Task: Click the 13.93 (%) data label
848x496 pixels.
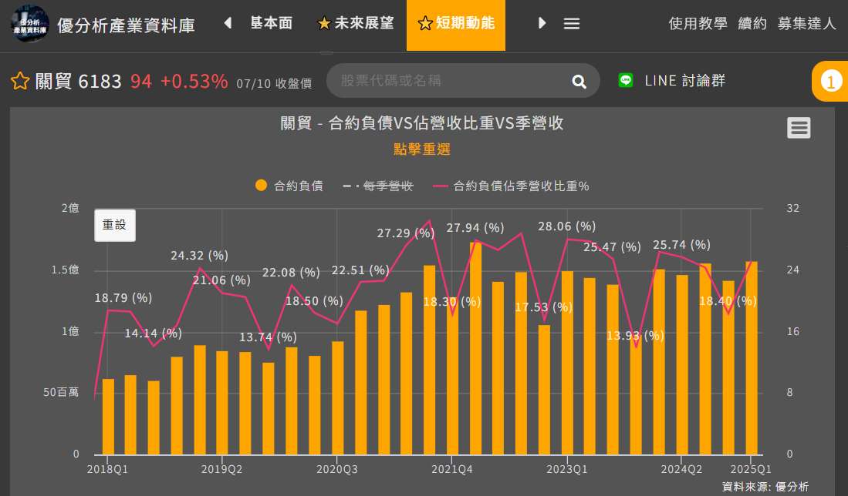Action: 635,336
